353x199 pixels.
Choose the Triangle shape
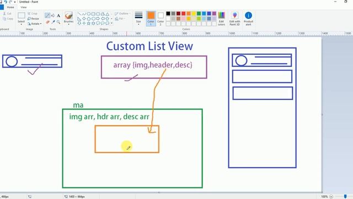point(108,14)
